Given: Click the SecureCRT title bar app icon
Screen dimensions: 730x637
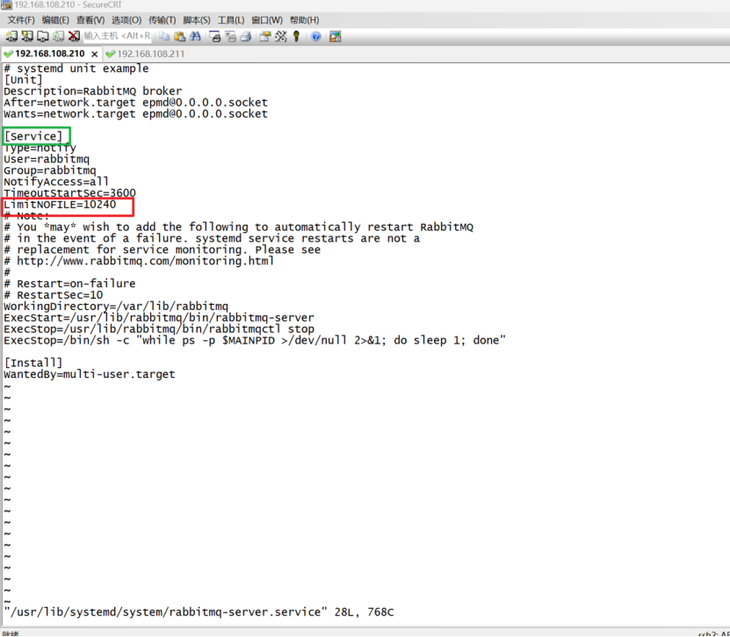Looking at the screenshot, I should point(6,4).
